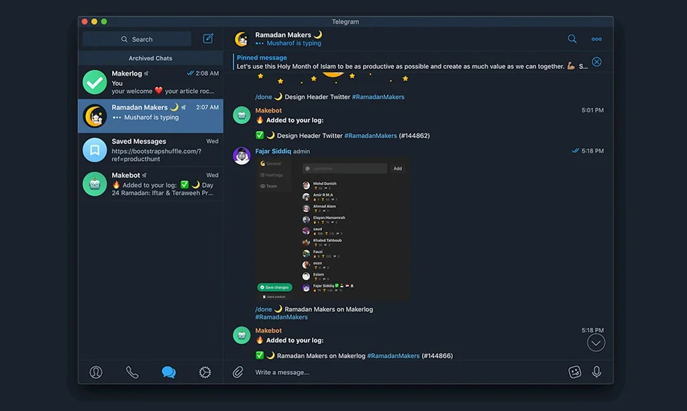Open the Saved Messages chat
This screenshot has height=411, width=687.
point(151,150)
